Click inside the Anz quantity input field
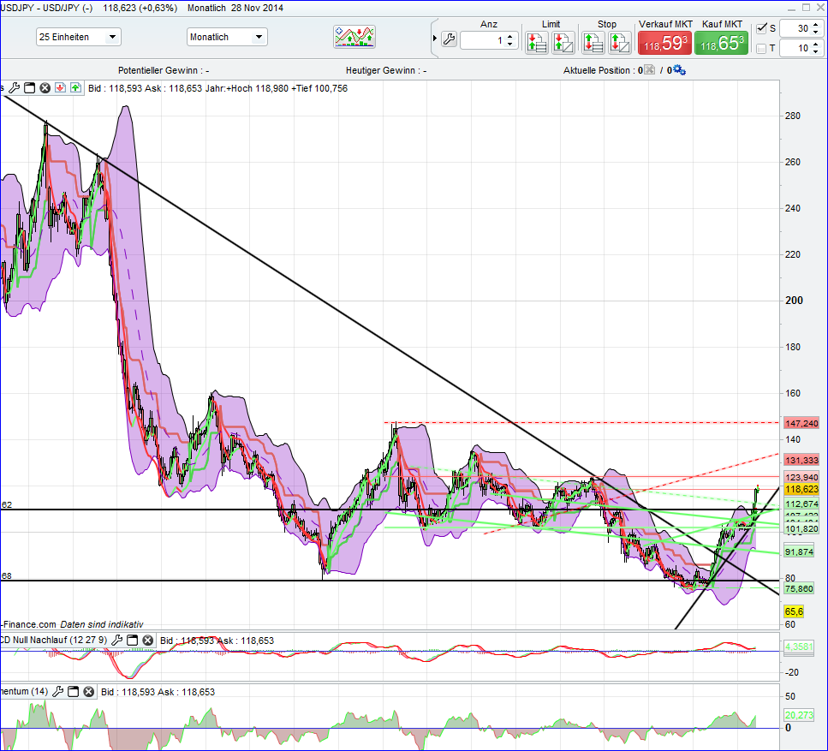828x751 pixels. coord(484,39)
